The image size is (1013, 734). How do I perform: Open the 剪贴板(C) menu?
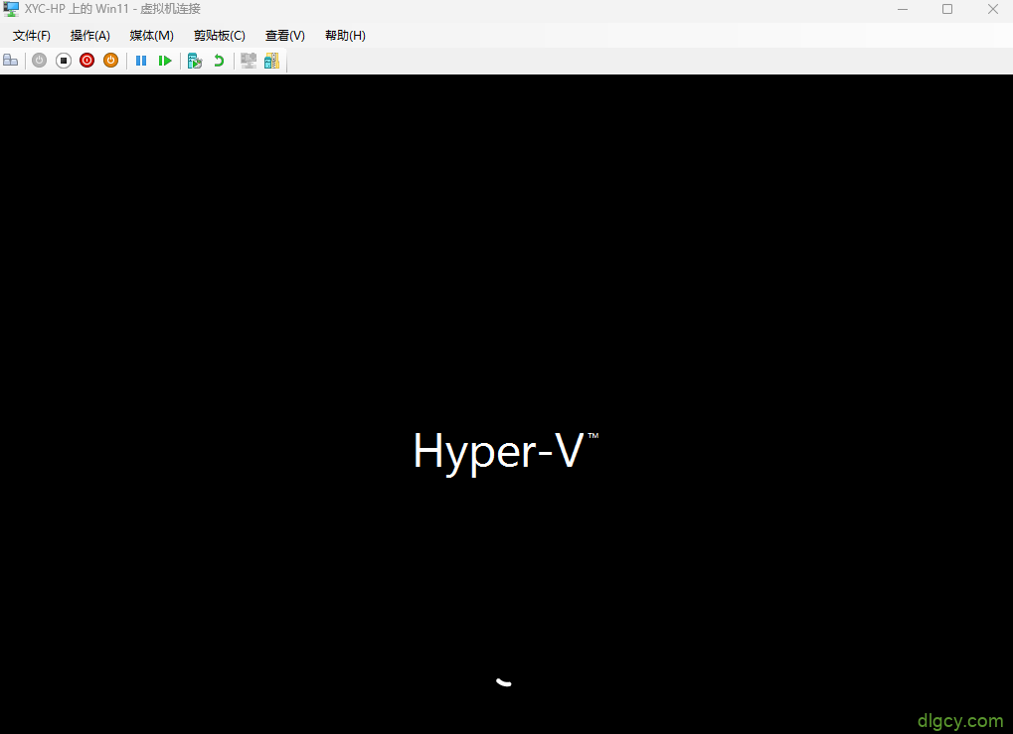(x=220, y=36)
